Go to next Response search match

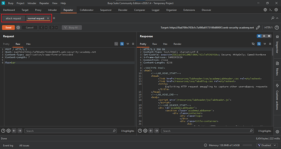click(157, 131)
